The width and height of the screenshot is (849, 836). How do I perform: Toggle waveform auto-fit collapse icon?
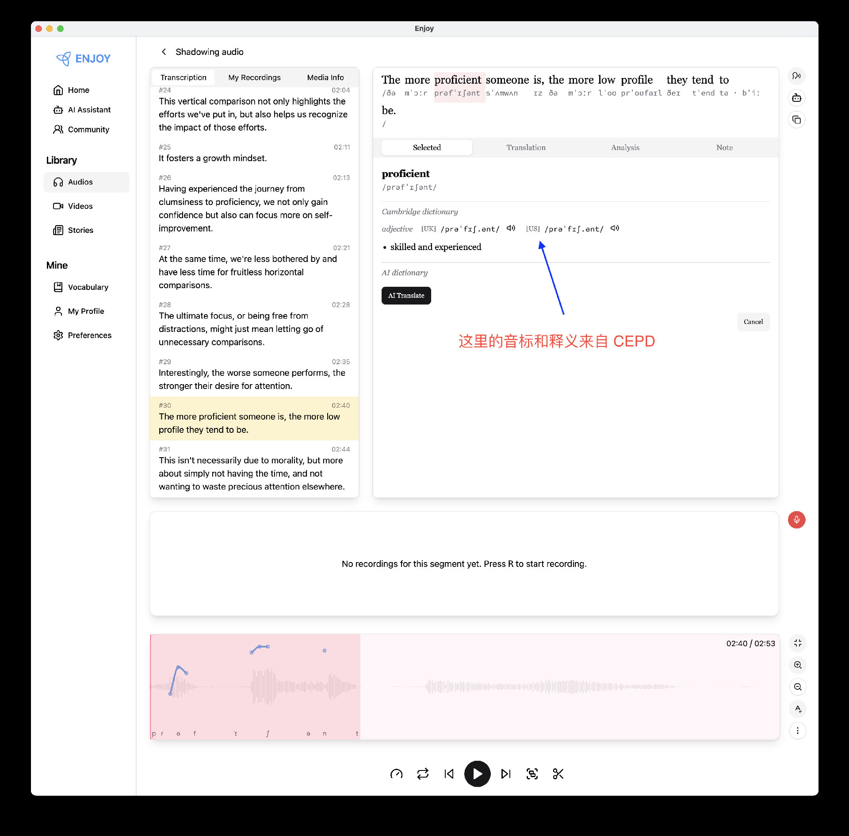[797, 643]
